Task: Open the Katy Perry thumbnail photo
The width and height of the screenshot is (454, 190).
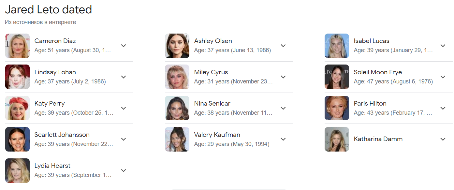Action: coord(17,108)
